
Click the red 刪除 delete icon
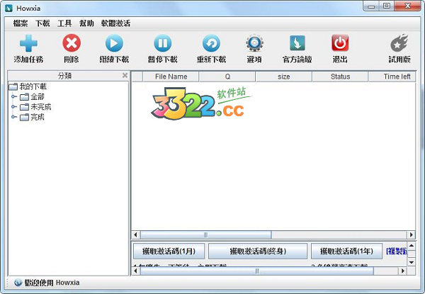[72, 43]
